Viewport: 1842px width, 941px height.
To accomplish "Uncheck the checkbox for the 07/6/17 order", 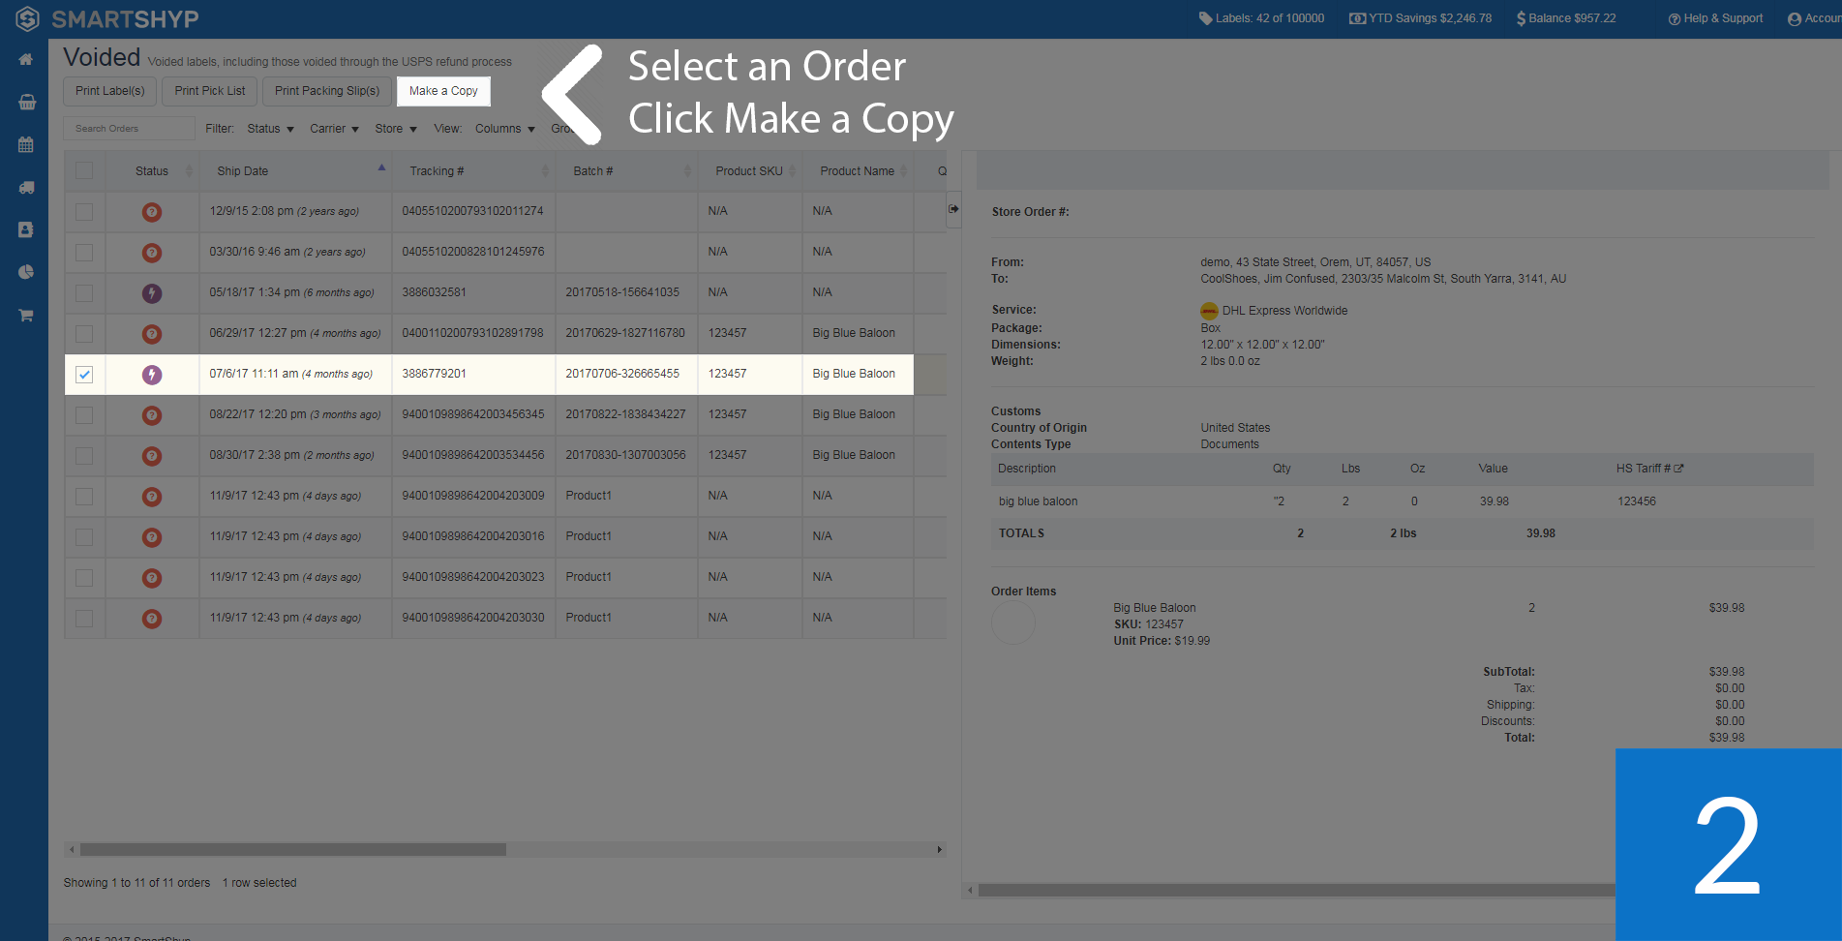I will 84,375.
